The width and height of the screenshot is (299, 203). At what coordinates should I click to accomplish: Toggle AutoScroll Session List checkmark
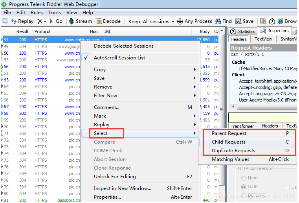click(x=86, y=58)
